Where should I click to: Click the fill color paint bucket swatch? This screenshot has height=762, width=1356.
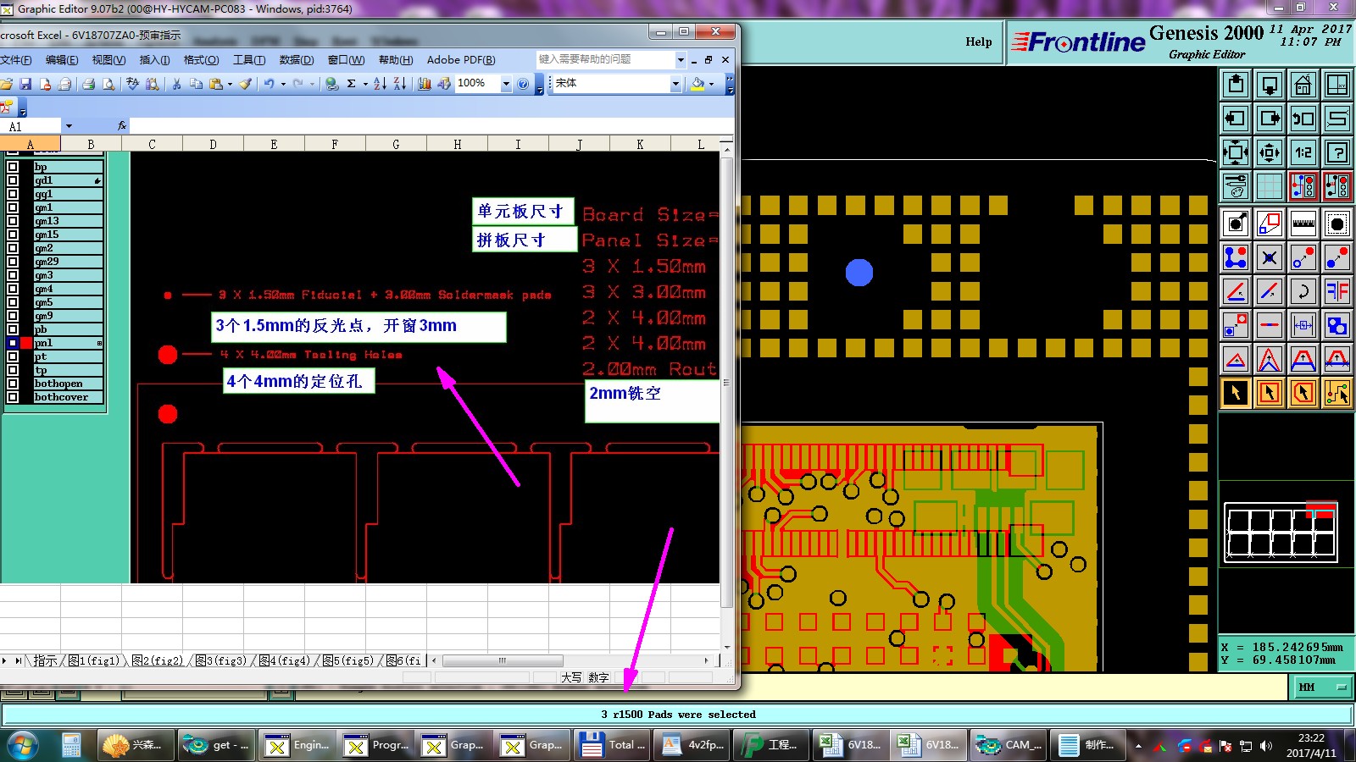click(697, 84)
